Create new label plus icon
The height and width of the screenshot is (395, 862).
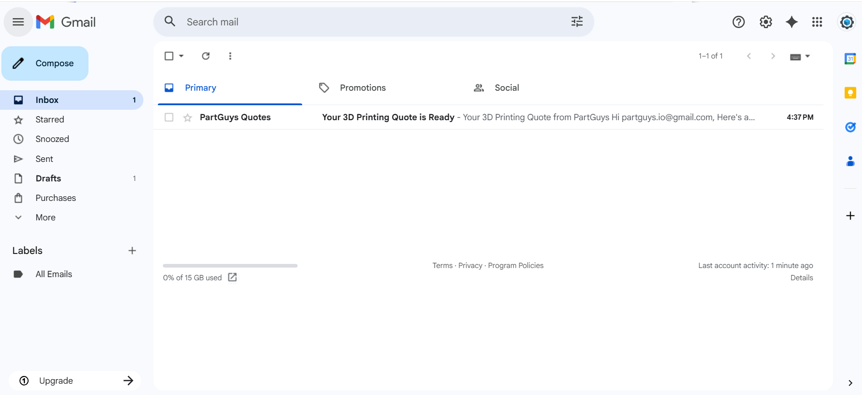132,250
